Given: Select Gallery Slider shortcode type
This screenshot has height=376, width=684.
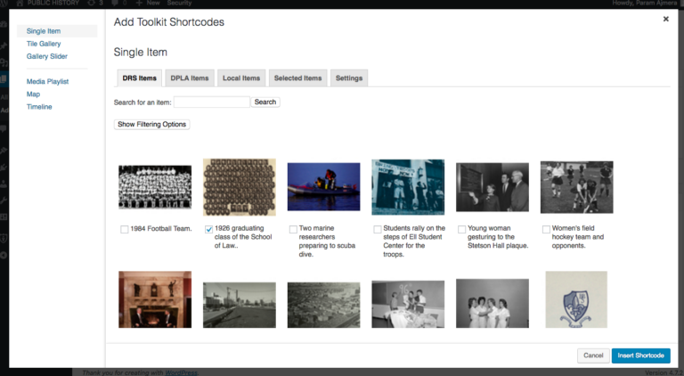Looking at the screenshot, I should click(x=46, y=56).
